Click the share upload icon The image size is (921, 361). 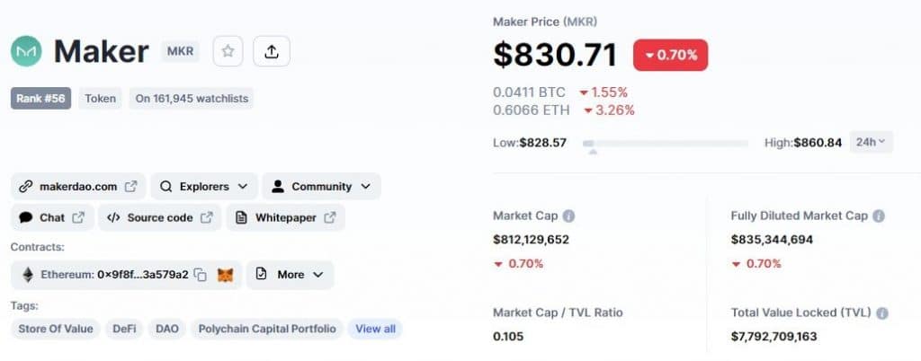272,51
